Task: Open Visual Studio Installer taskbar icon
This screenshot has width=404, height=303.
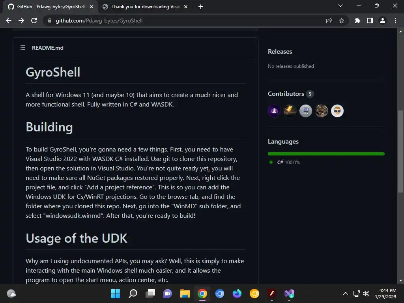Action: tap(289, 294)
